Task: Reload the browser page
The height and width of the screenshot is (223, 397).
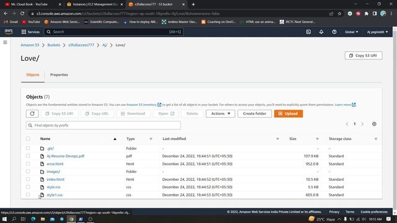Action: tap(22, 14)
